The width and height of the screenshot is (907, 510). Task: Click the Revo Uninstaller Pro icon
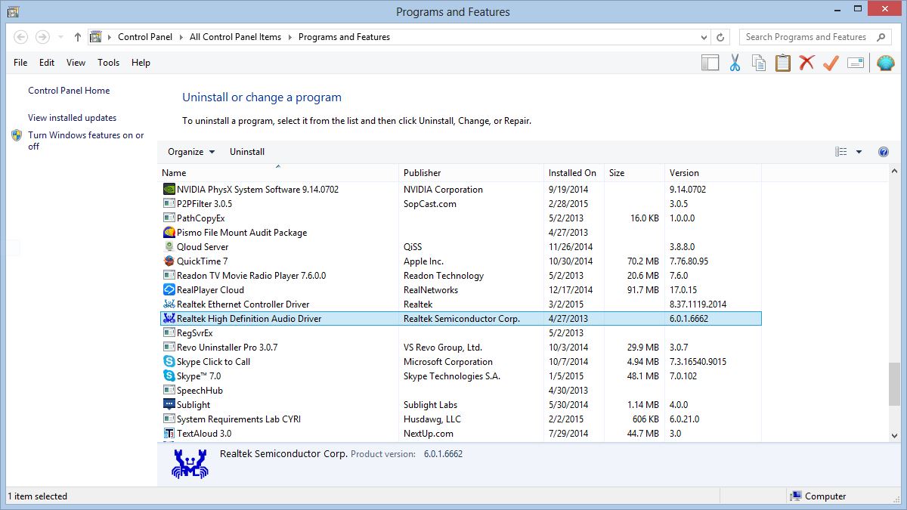pyautogui.click(x=169, y=348)
